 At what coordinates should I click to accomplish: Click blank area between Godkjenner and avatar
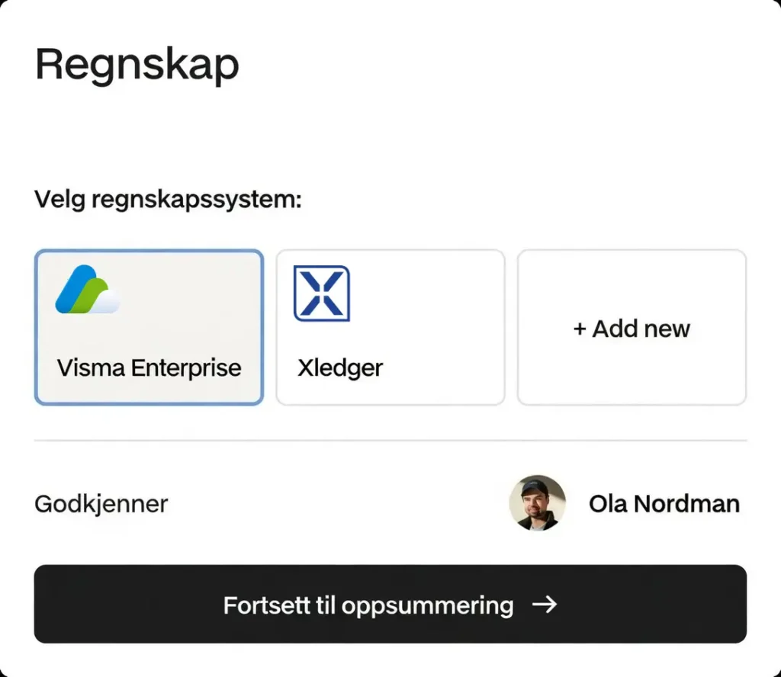(x=336, y=504)
